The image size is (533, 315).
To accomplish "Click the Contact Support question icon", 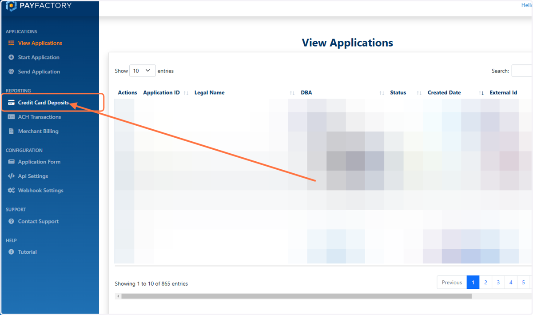I will coord(11,221).
